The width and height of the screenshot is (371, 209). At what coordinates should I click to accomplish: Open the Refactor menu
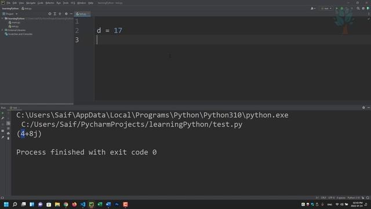[x=50, y=3]
